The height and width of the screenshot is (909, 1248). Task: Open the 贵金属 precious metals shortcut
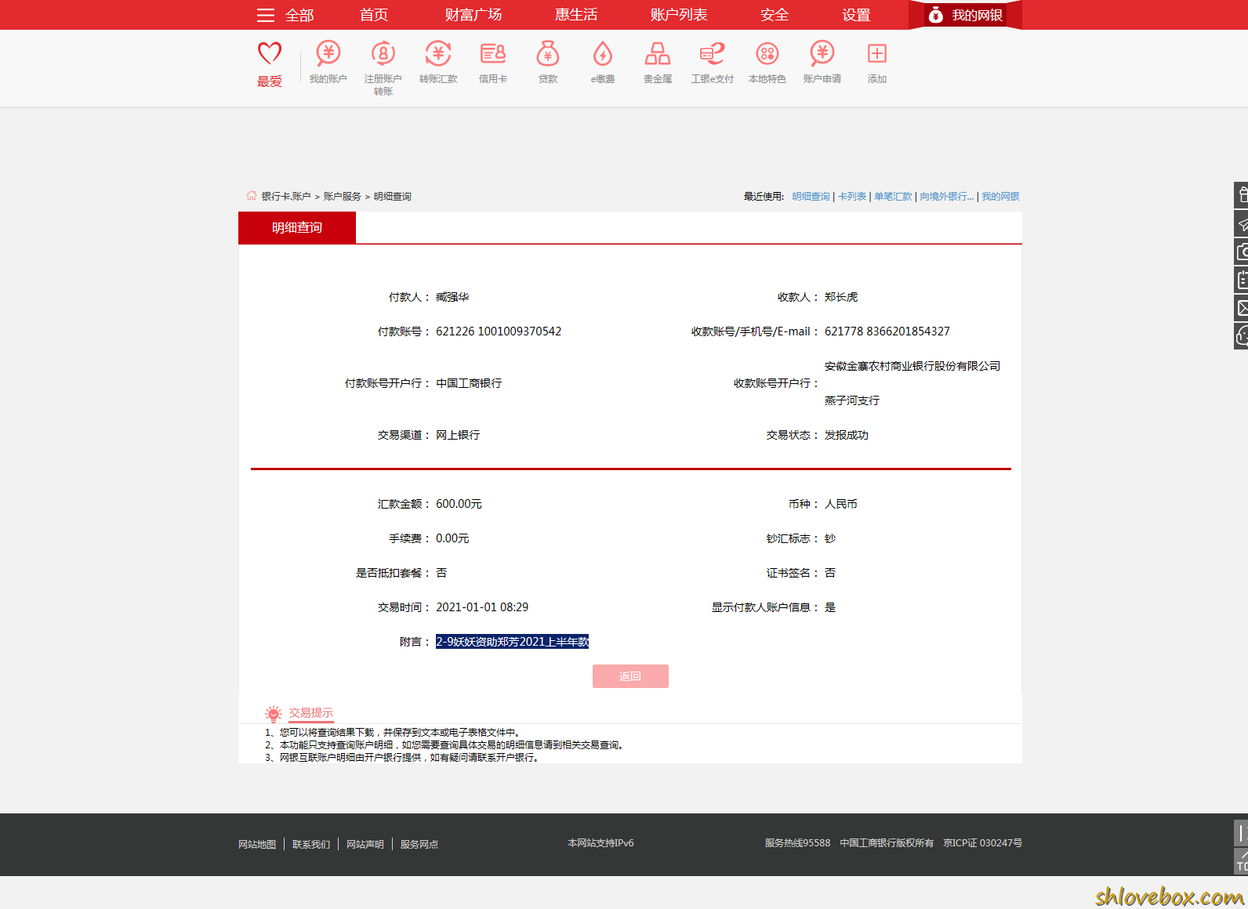click(x=658, y=53)
